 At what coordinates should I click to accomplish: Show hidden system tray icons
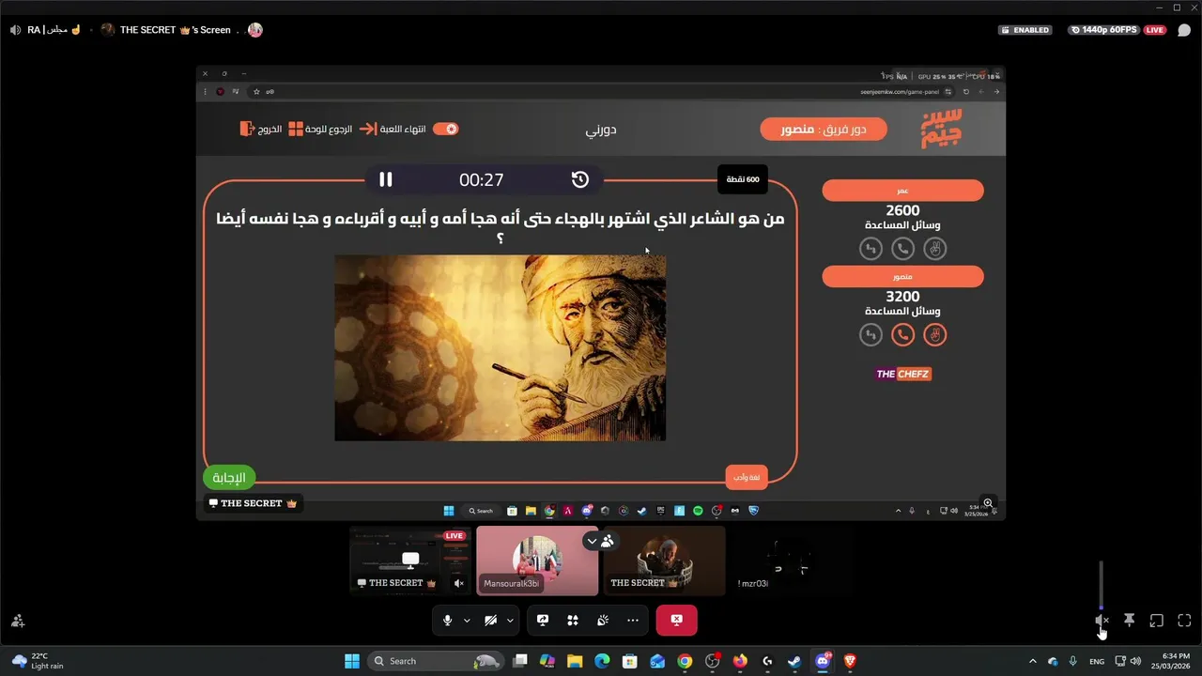pos(1033,661)
